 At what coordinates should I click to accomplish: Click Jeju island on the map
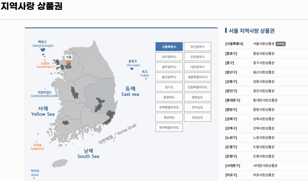click(60, 163)
